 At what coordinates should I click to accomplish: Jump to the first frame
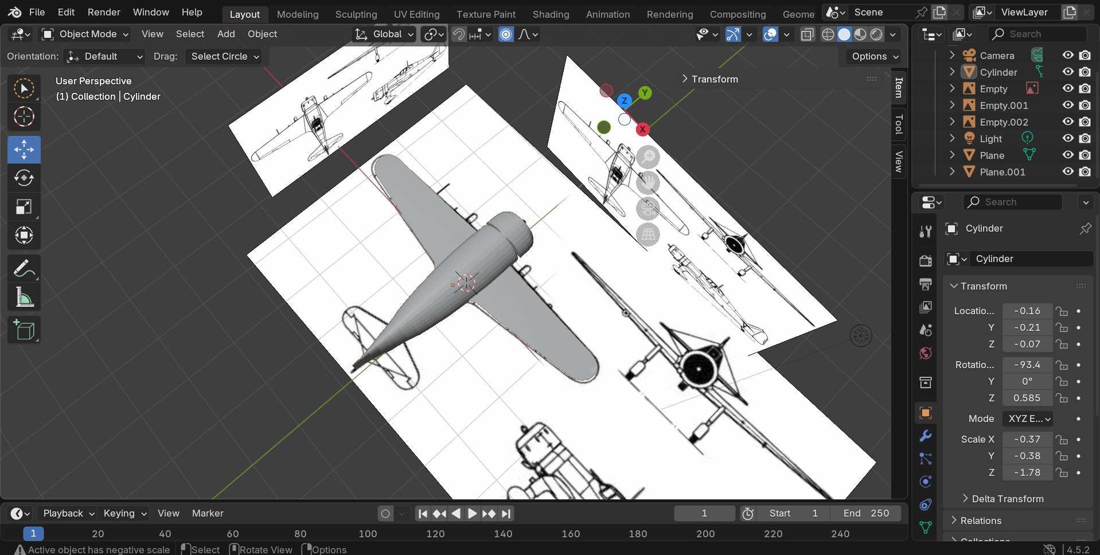click(423, 514)
